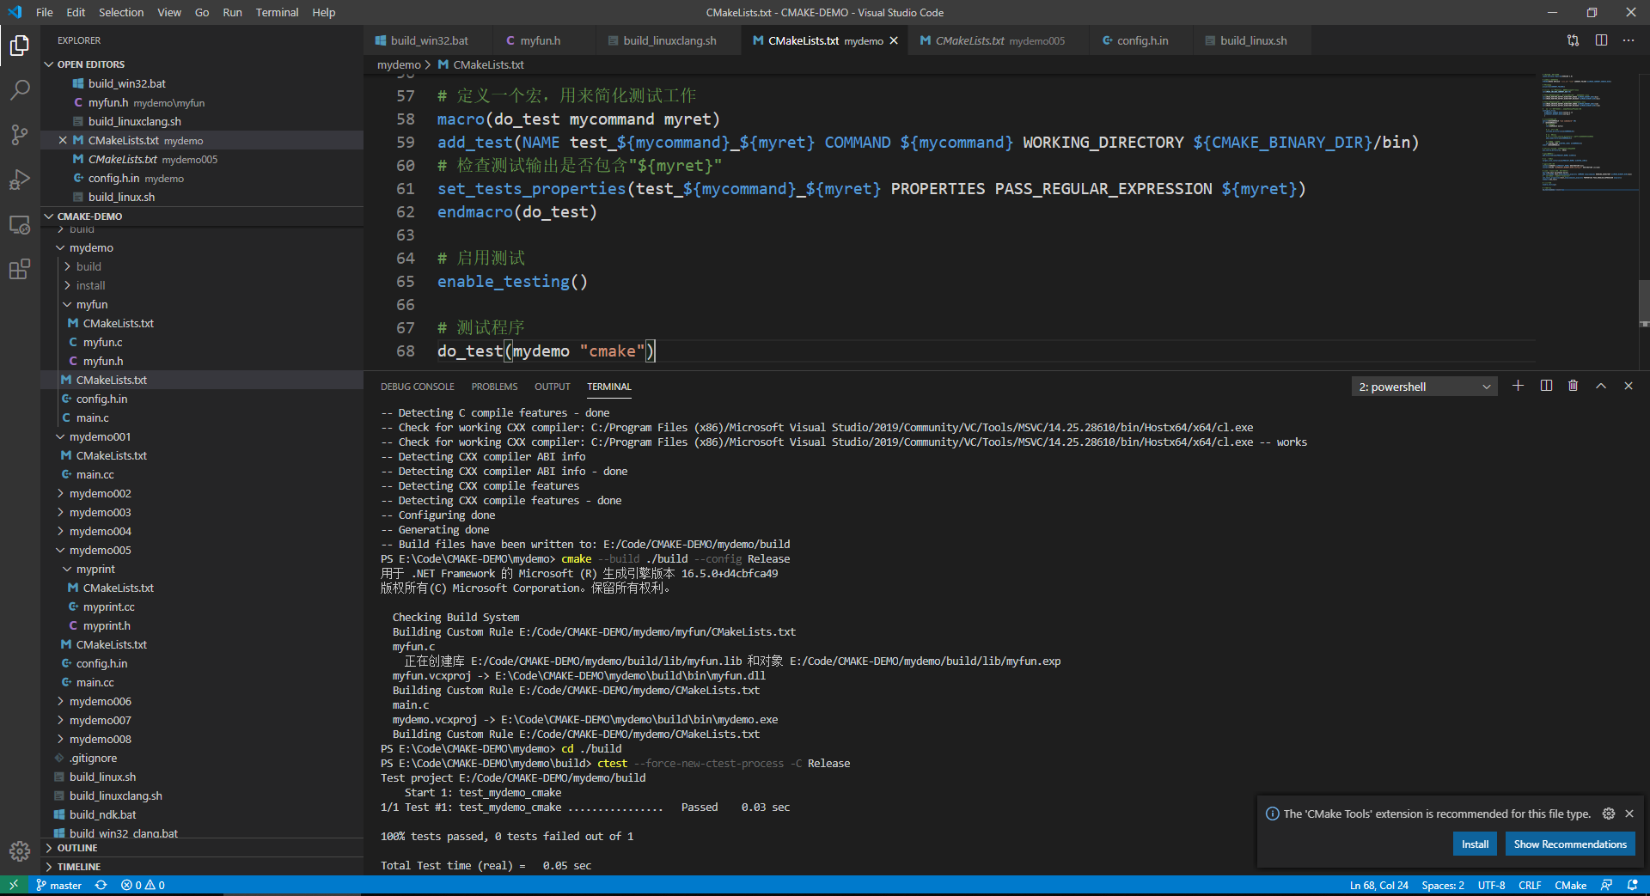Checkout branch via the master status bar item

[x=58, y=885]
